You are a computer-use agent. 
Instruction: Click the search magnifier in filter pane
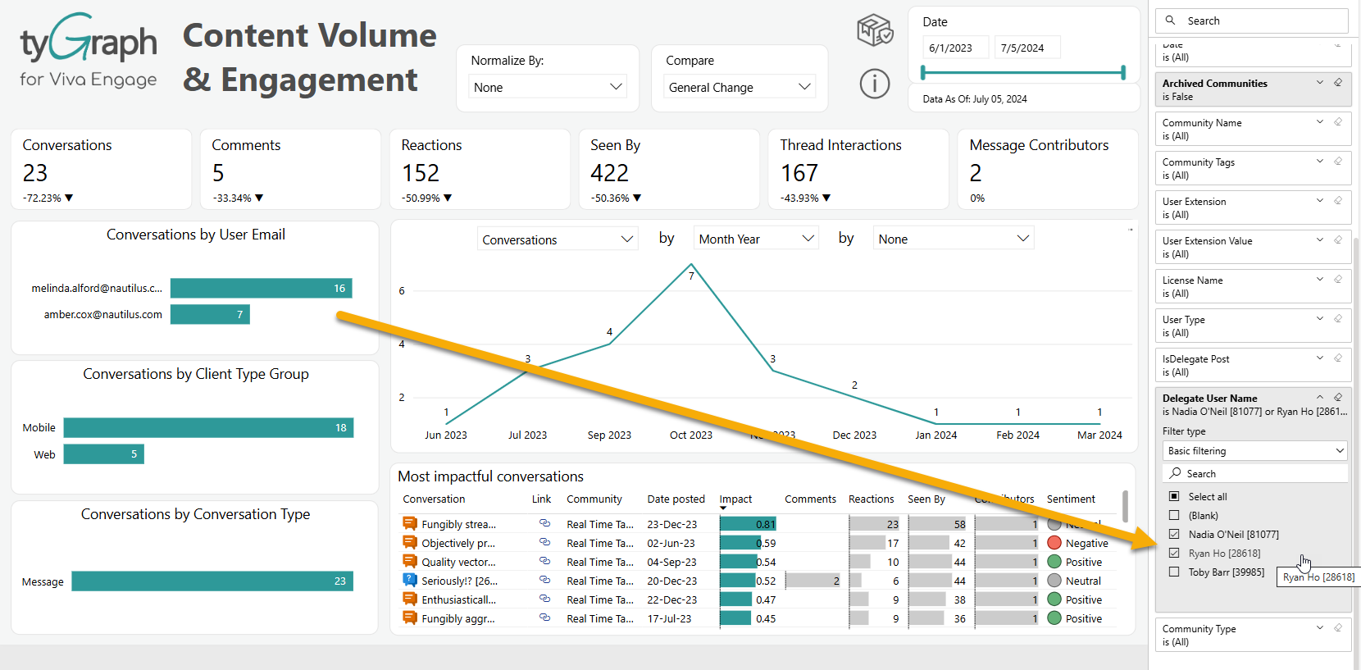point(1171,21)
